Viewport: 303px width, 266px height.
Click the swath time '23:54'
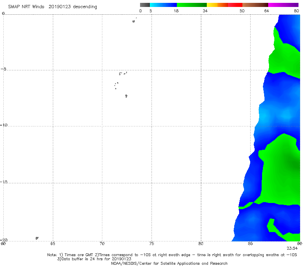click(x=292, y=248)
